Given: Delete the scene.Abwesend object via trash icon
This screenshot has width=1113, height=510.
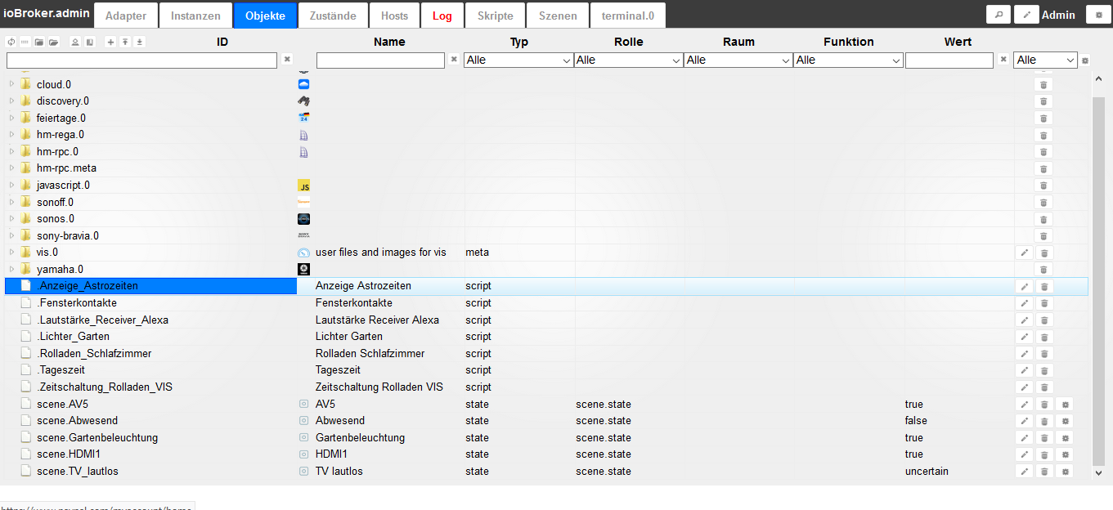Looking at the screenshot, I should [1043, 421].
